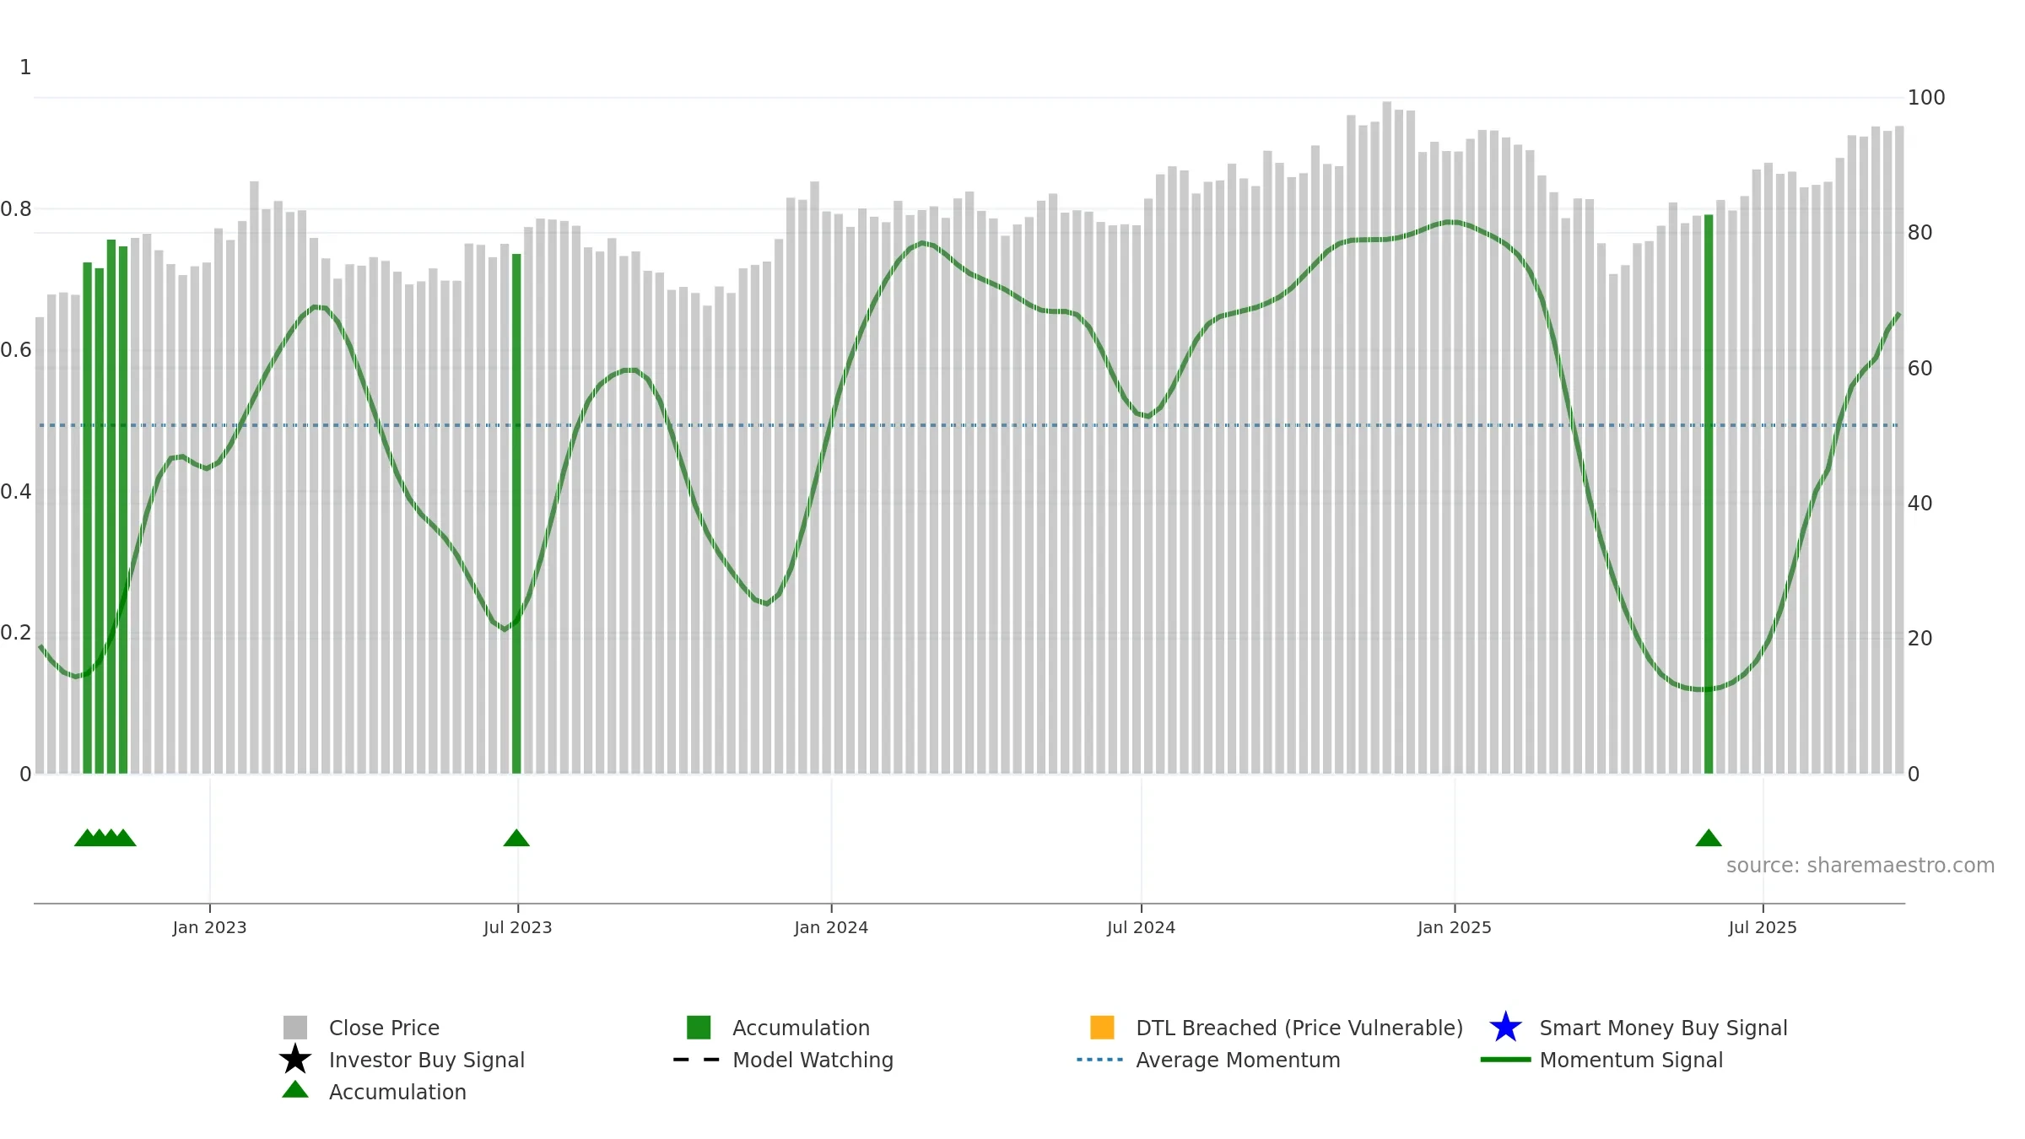Viewport: 2025px width, 1139px height.
Task: Click the green Accumulation square legend swatch
Action: click(699, 1028)
